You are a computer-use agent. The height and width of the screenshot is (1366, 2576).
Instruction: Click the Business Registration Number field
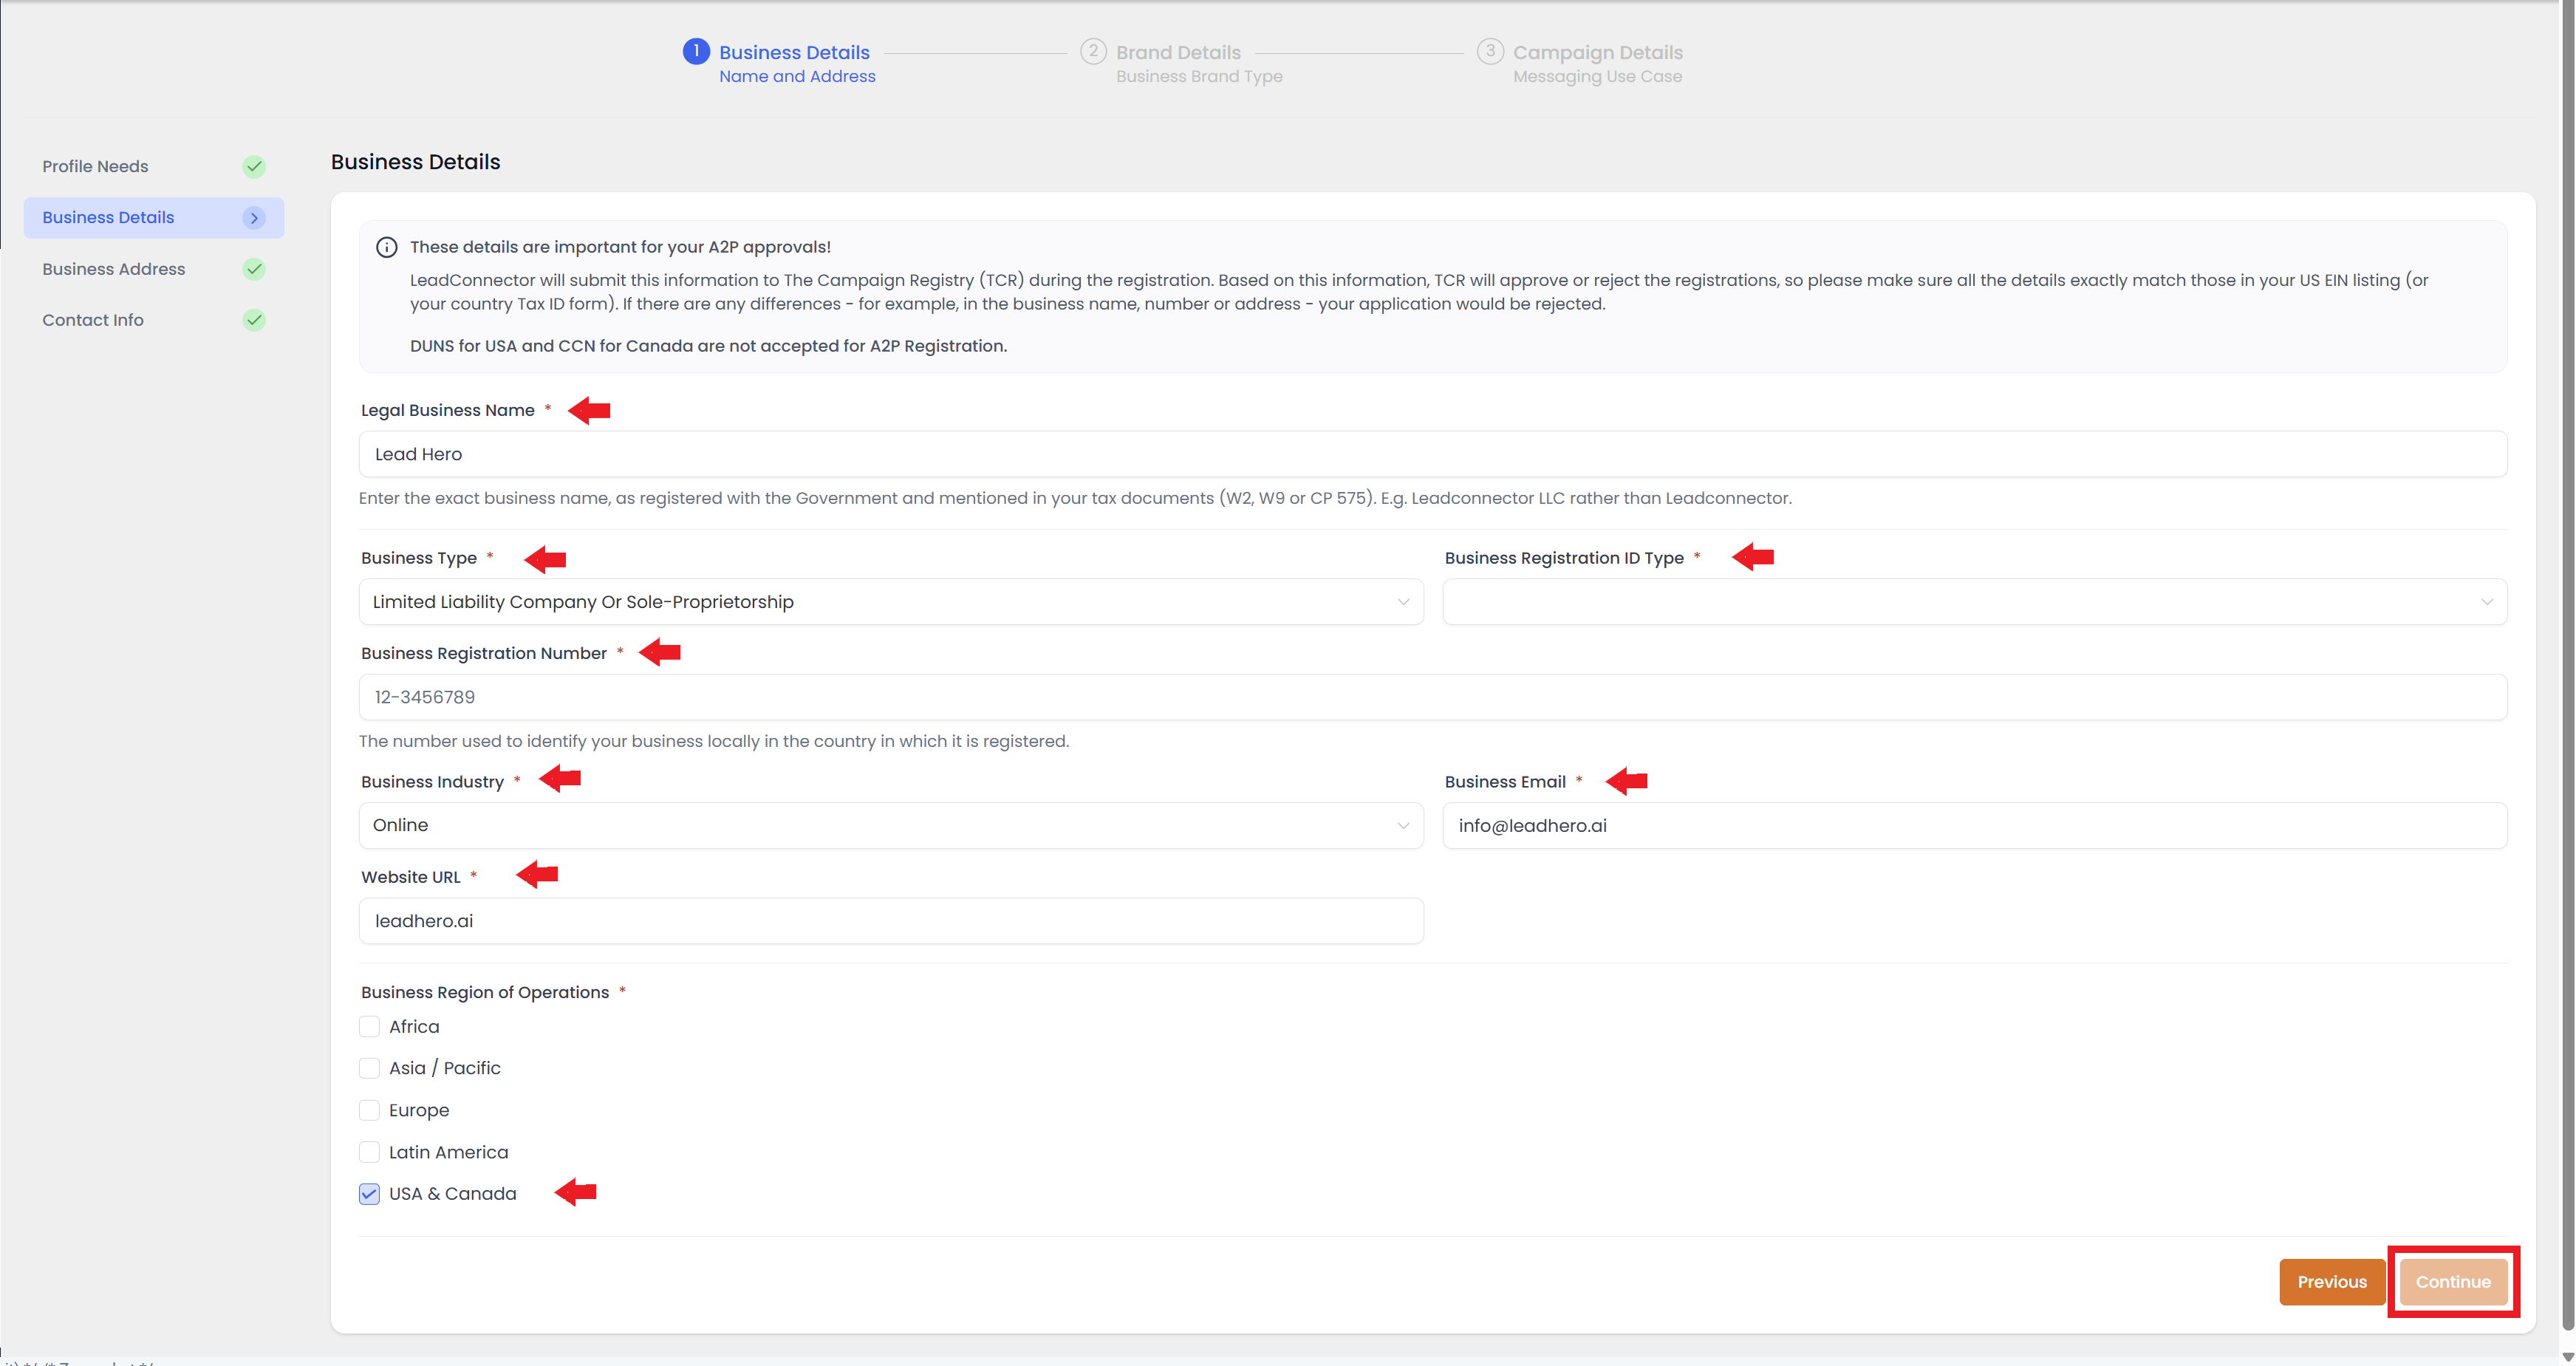point(1432,697)
